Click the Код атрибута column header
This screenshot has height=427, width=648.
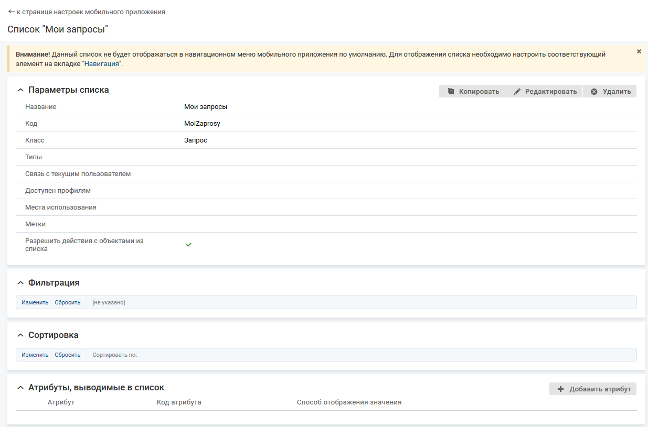tap(178, 402)
